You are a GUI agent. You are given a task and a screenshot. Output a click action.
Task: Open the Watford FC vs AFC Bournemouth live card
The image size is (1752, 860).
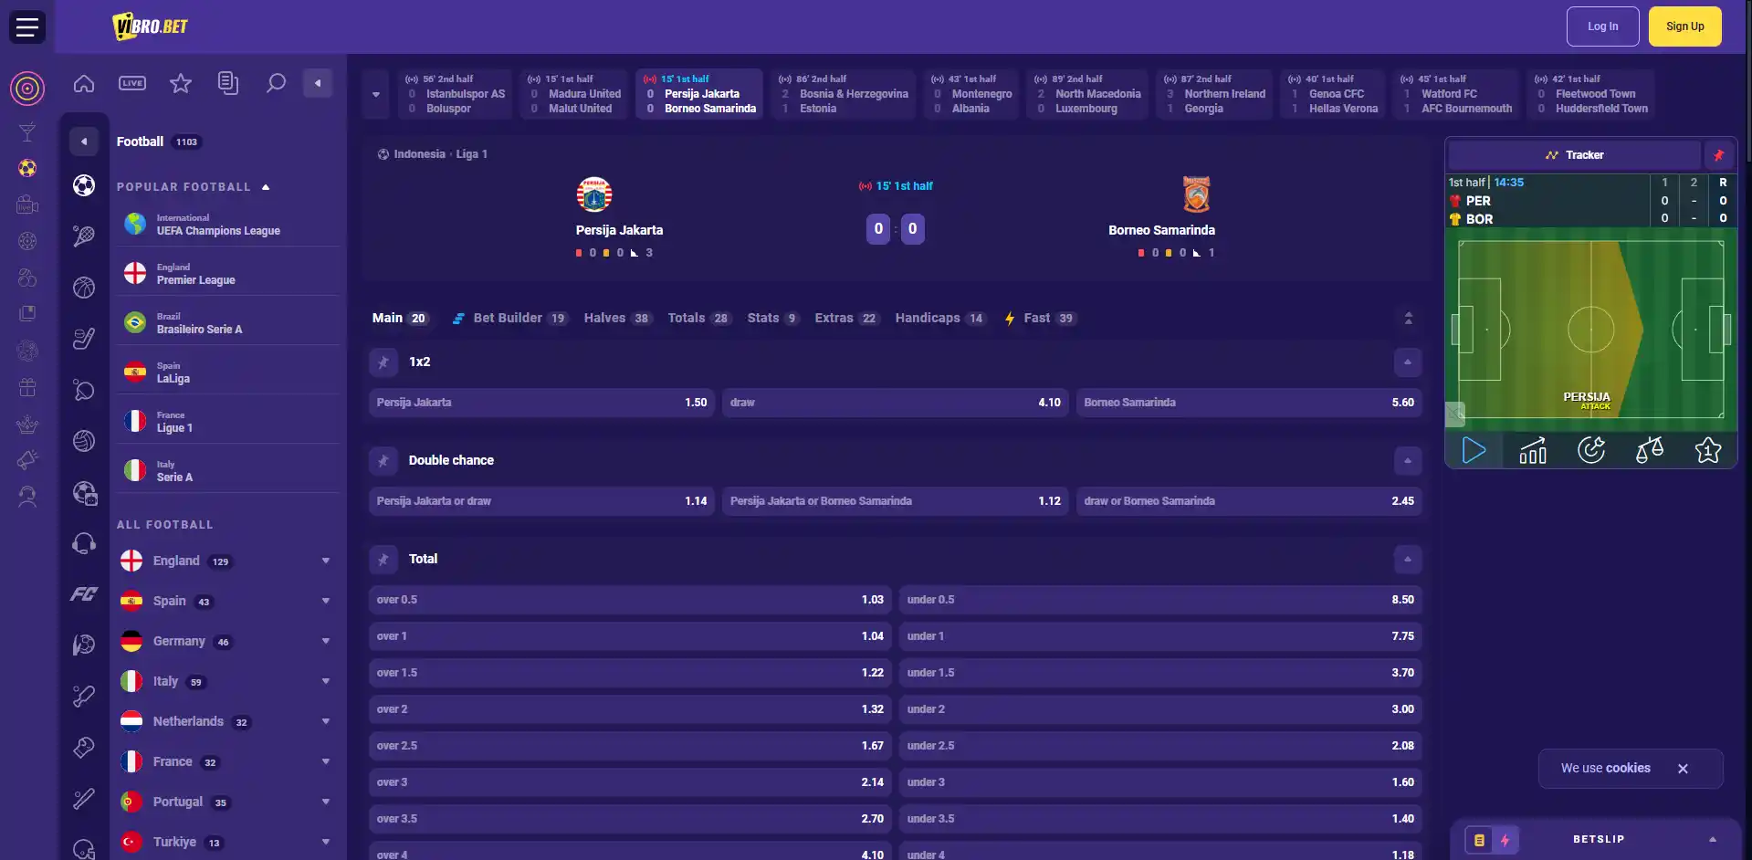point(1456,94)
